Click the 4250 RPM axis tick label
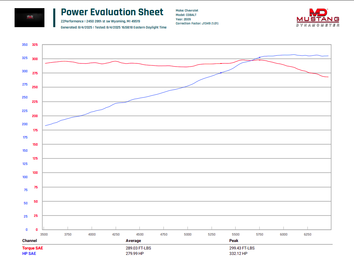 [116, 234]
